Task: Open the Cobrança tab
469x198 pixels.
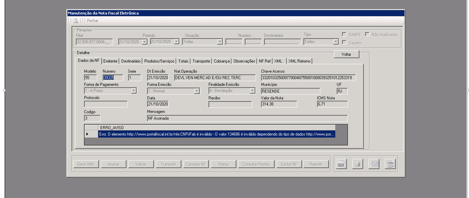Action: [x=221, y=61]
